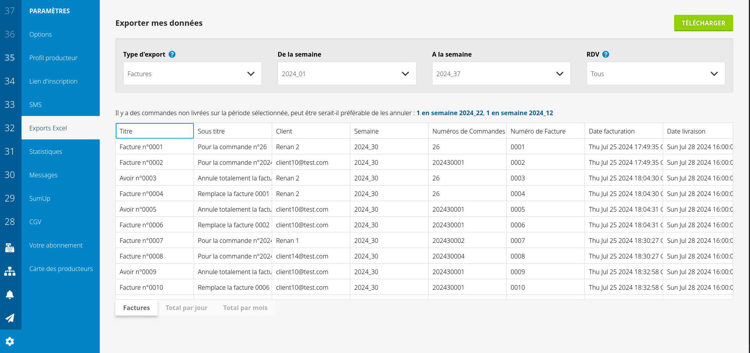Screen dimensions: 750x353
Task: Open the De la semaine dropdown
Action: click(x=346, y=73)
